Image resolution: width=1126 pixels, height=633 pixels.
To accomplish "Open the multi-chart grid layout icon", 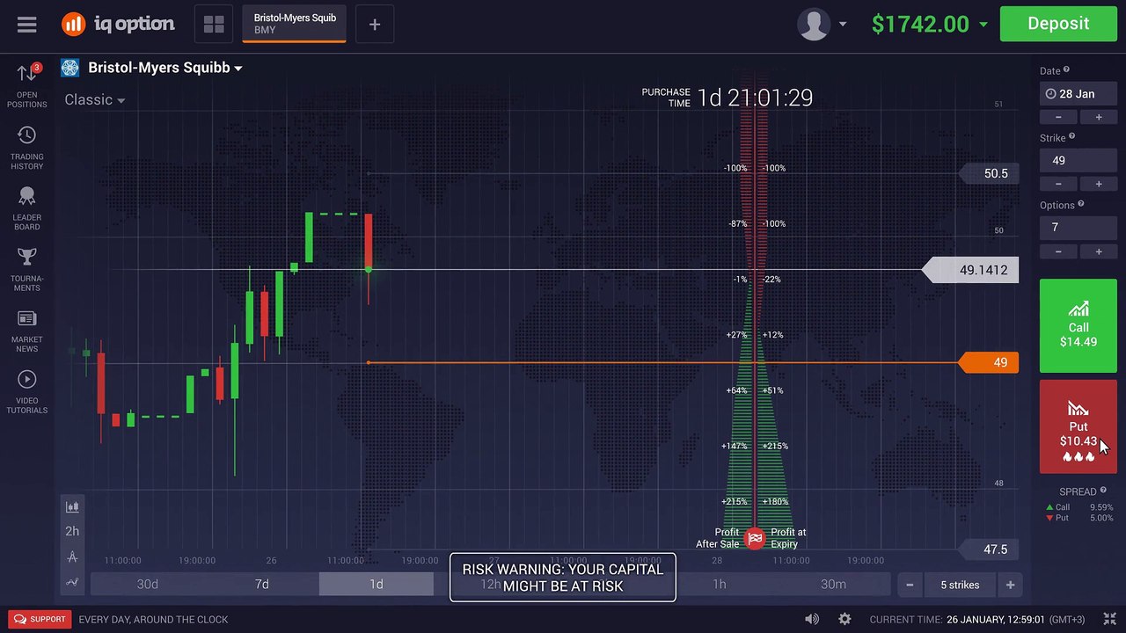I will coord(214,25).
